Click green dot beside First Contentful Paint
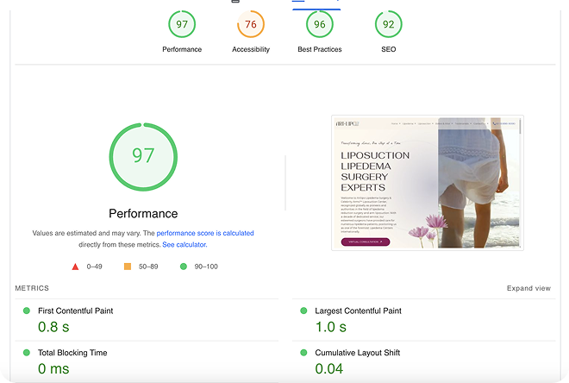 coord(27,311)
